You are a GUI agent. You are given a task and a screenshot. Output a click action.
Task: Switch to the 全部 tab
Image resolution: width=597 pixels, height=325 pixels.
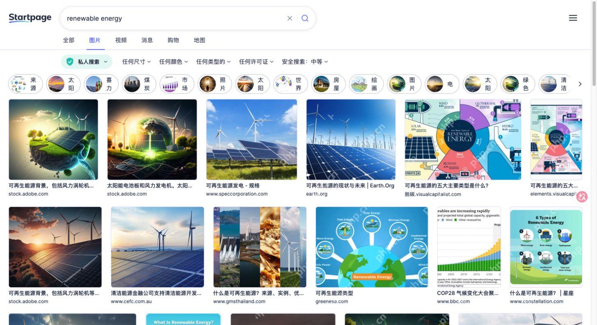pyautogui.click(x=69, y=40)
